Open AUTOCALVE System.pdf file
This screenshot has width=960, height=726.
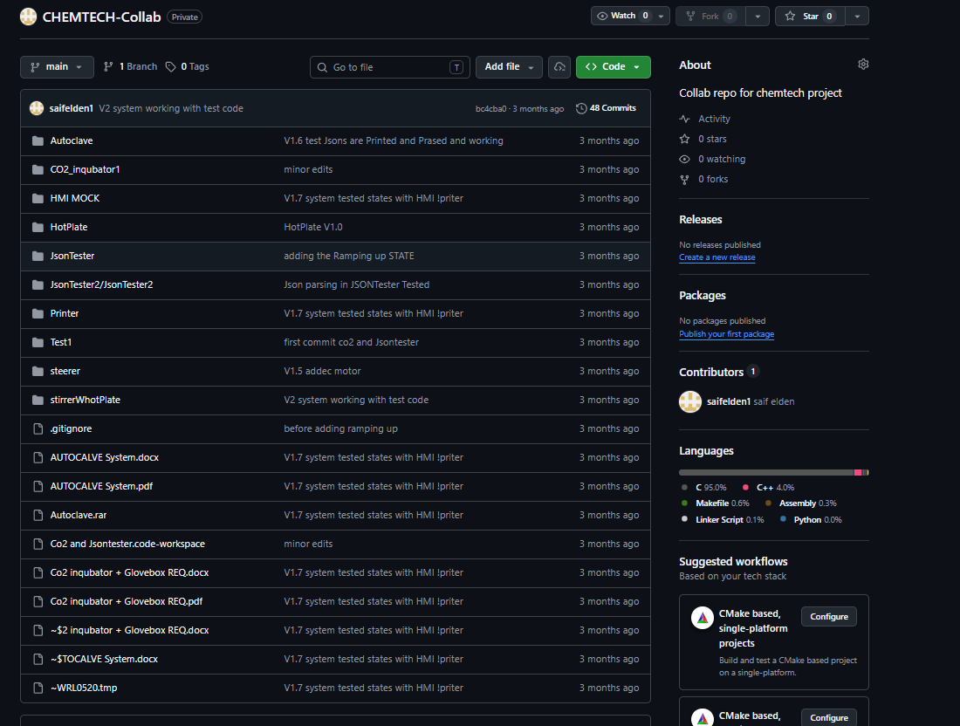101,486
